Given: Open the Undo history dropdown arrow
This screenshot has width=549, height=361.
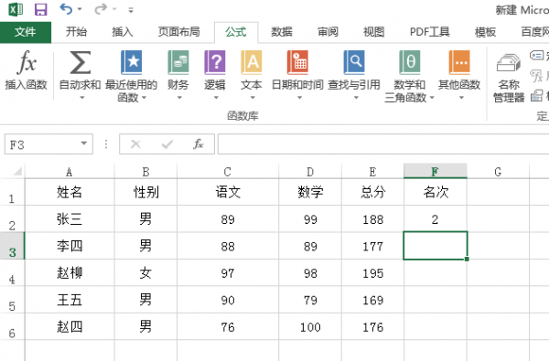Looking at the screenshot, I should pyautogui.click(x=80, y=9).
